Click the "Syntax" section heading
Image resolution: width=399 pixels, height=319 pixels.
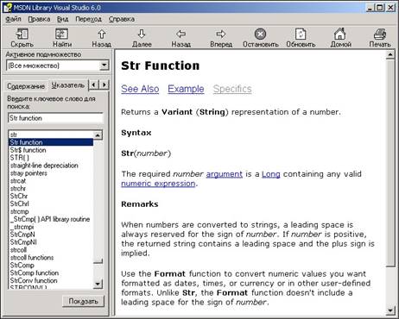(136, 133)
